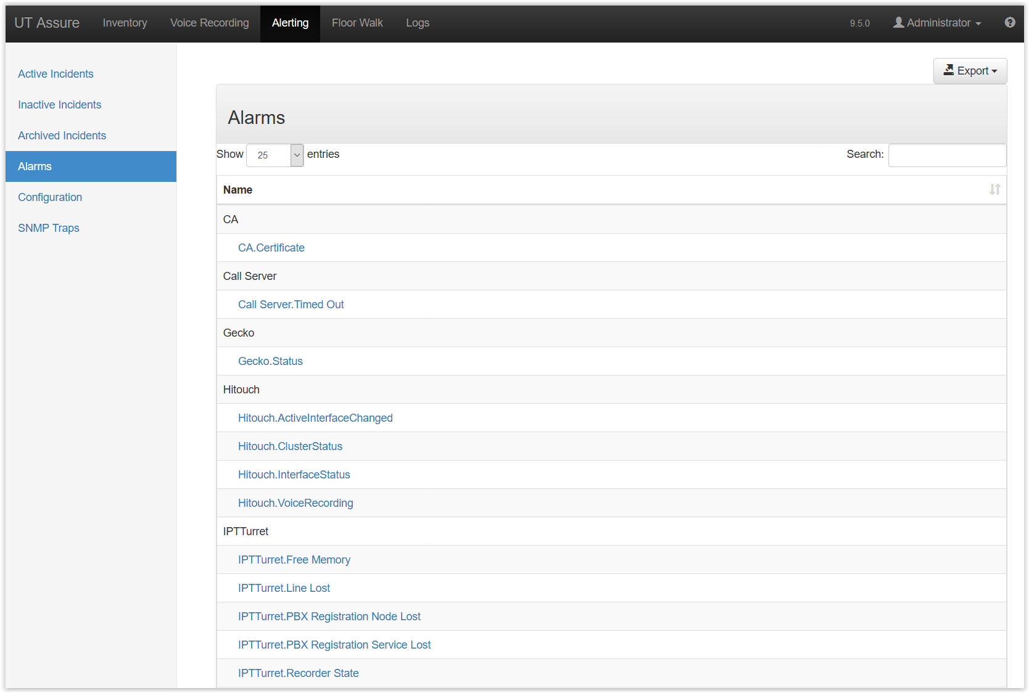
Task: Open the Floor Walk menu
Action: pos(357,23)
